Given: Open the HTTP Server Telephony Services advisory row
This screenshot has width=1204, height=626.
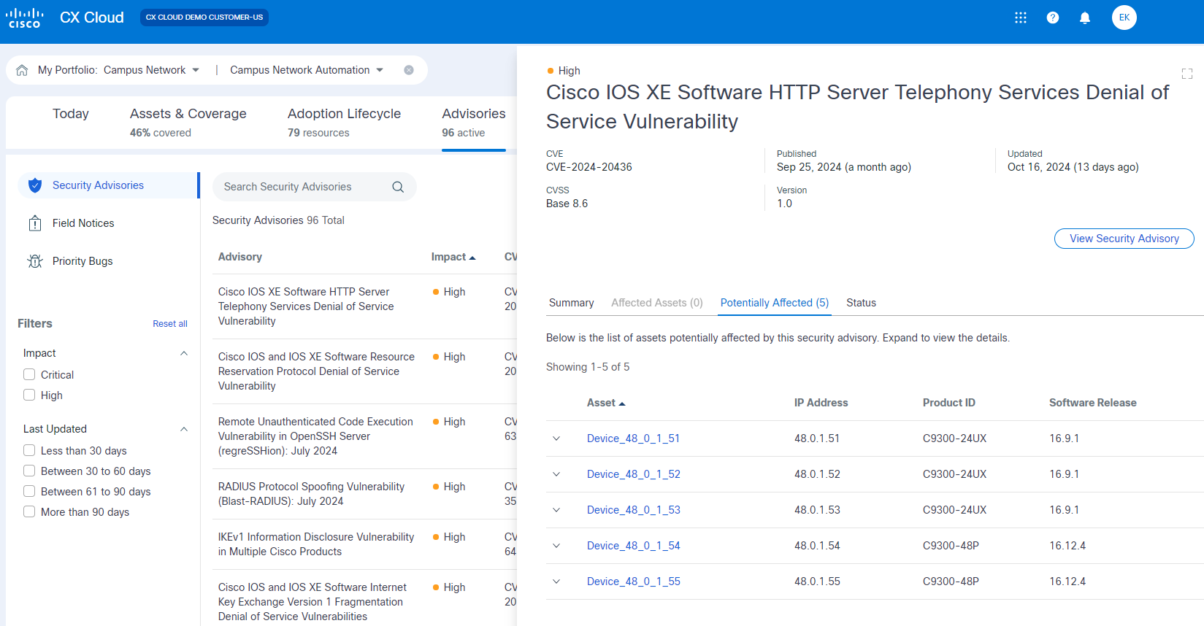Looking at the screenshot, I should (x=364, y=306).
